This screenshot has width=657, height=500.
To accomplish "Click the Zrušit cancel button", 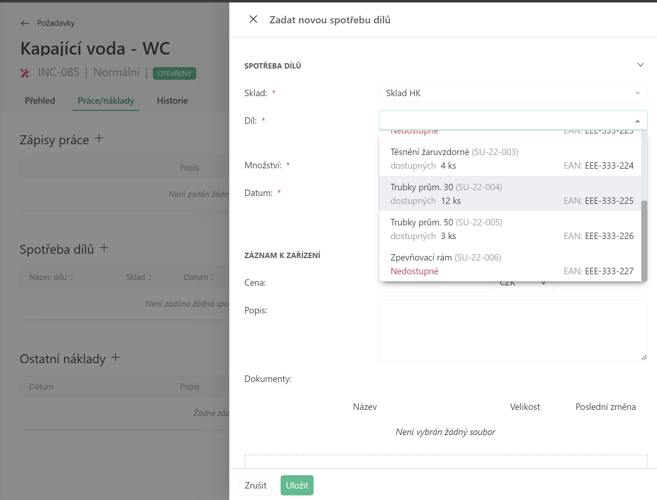I will click(255, 485).
